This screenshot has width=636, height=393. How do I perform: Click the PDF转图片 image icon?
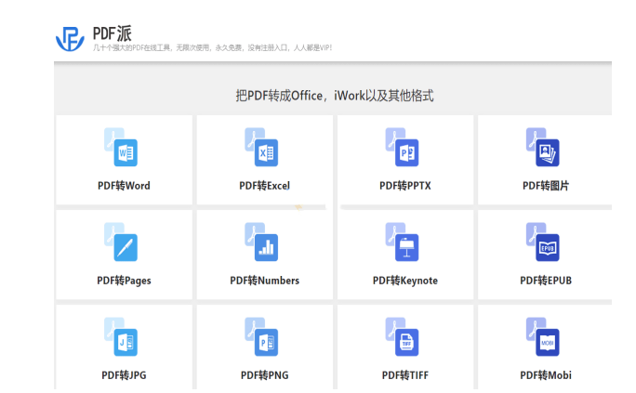[x=544, y=149]
